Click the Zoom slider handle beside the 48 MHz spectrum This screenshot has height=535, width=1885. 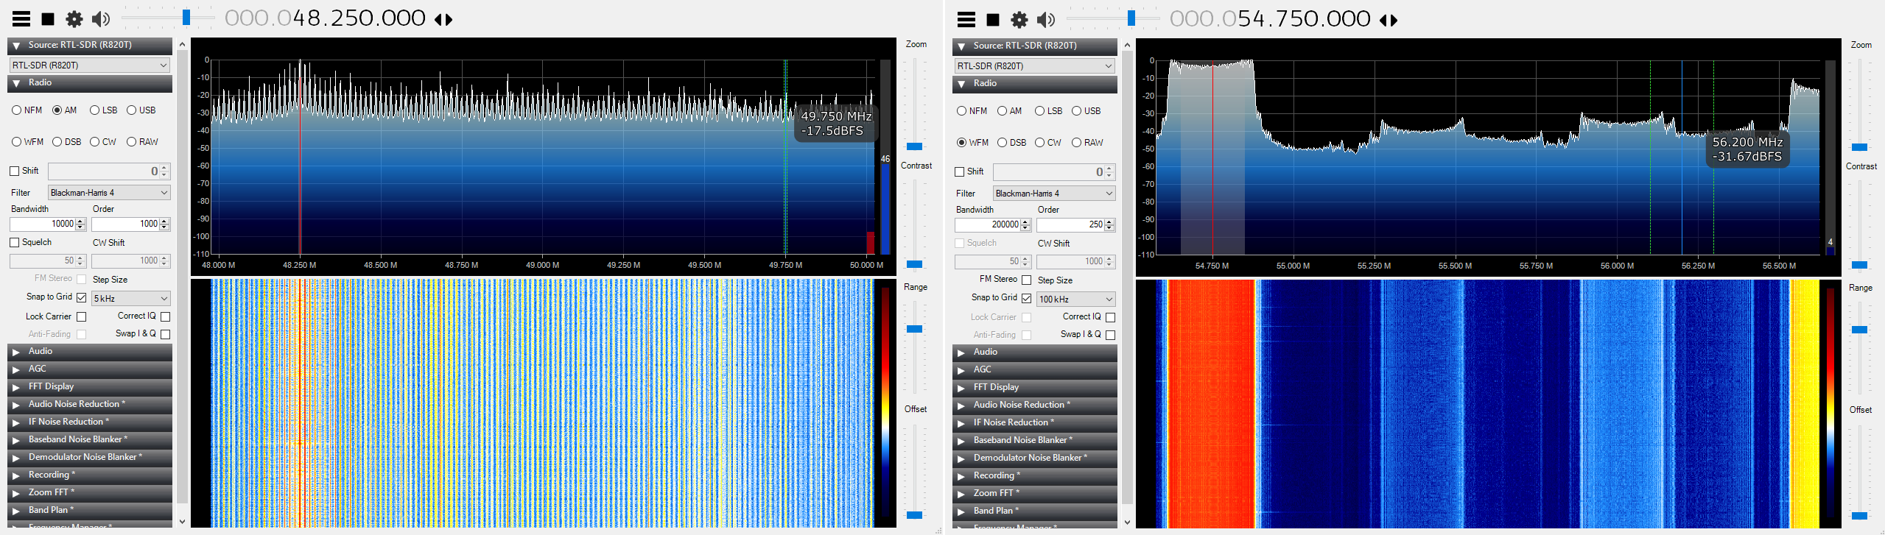[914, 146]
